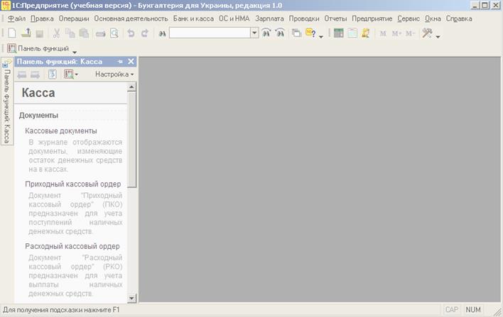503x317 pixels.
Task: Open the 1C help question mark icon
Action: (x=310, y=33)
